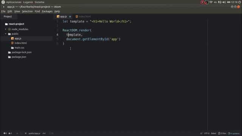
Task: Open package-lock.json in the tree view
Action: click(x=22, y=52)
